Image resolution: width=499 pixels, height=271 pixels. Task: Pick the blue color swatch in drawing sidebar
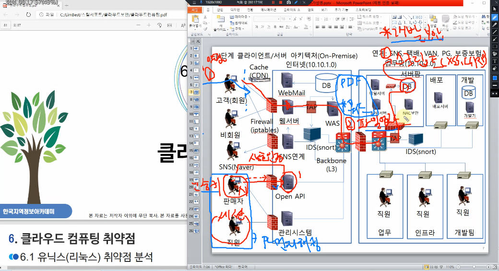(495, 78)
